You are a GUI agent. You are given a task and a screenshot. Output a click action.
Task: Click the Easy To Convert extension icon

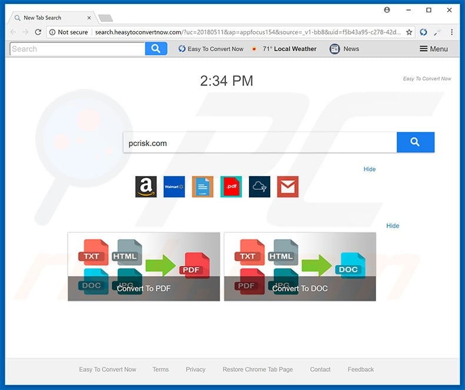tap(423, 32)
